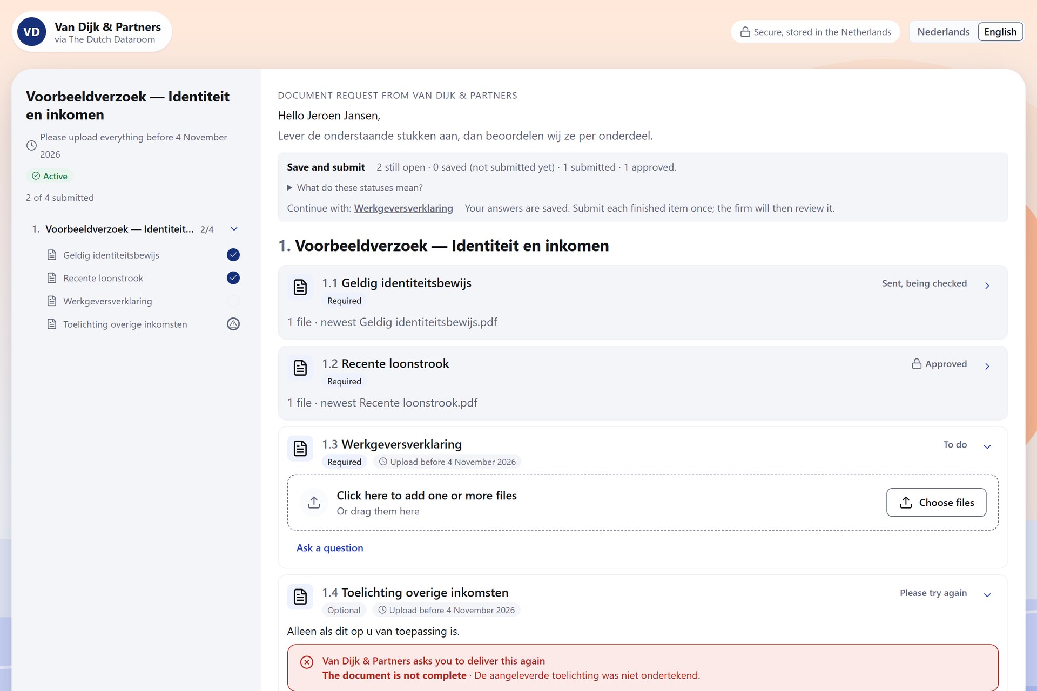Collapse the Voorbeeldverzoek section in the sidebar

point(234,229)
